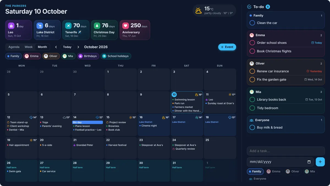Click the beach umbrella icon on Lake District card
This screenshot has height=186, width=330.
coord(40,26)
